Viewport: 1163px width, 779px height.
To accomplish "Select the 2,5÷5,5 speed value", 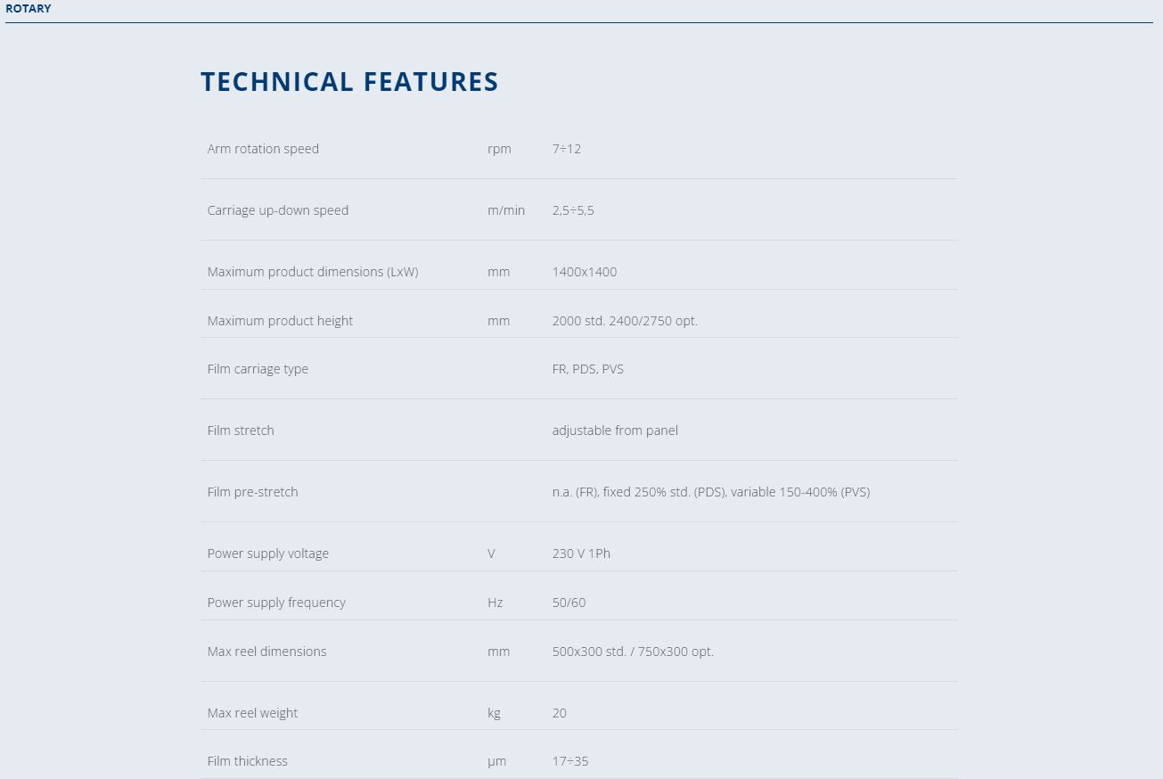I will coord(573,210).
